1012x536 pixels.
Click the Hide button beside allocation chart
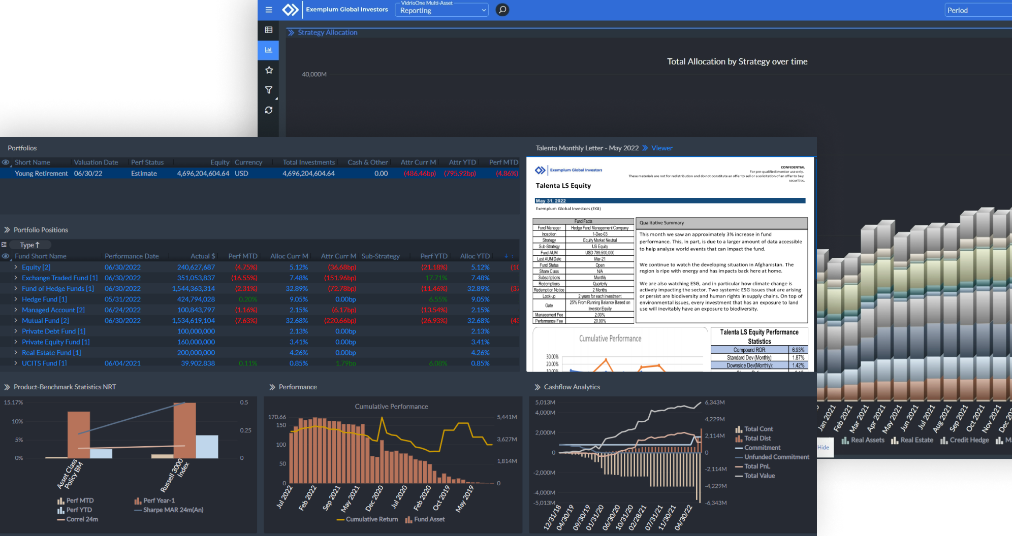point(824,447)
